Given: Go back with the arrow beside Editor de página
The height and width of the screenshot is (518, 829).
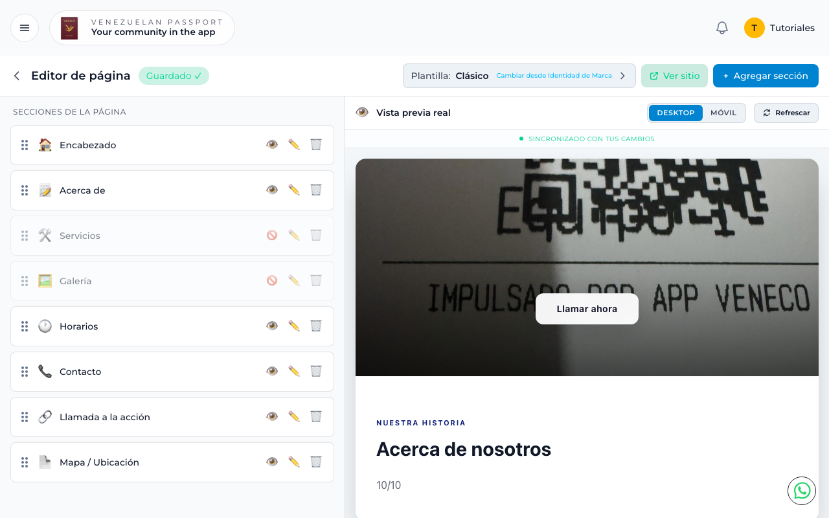Looking at the screenshot, I should (17, 76).
